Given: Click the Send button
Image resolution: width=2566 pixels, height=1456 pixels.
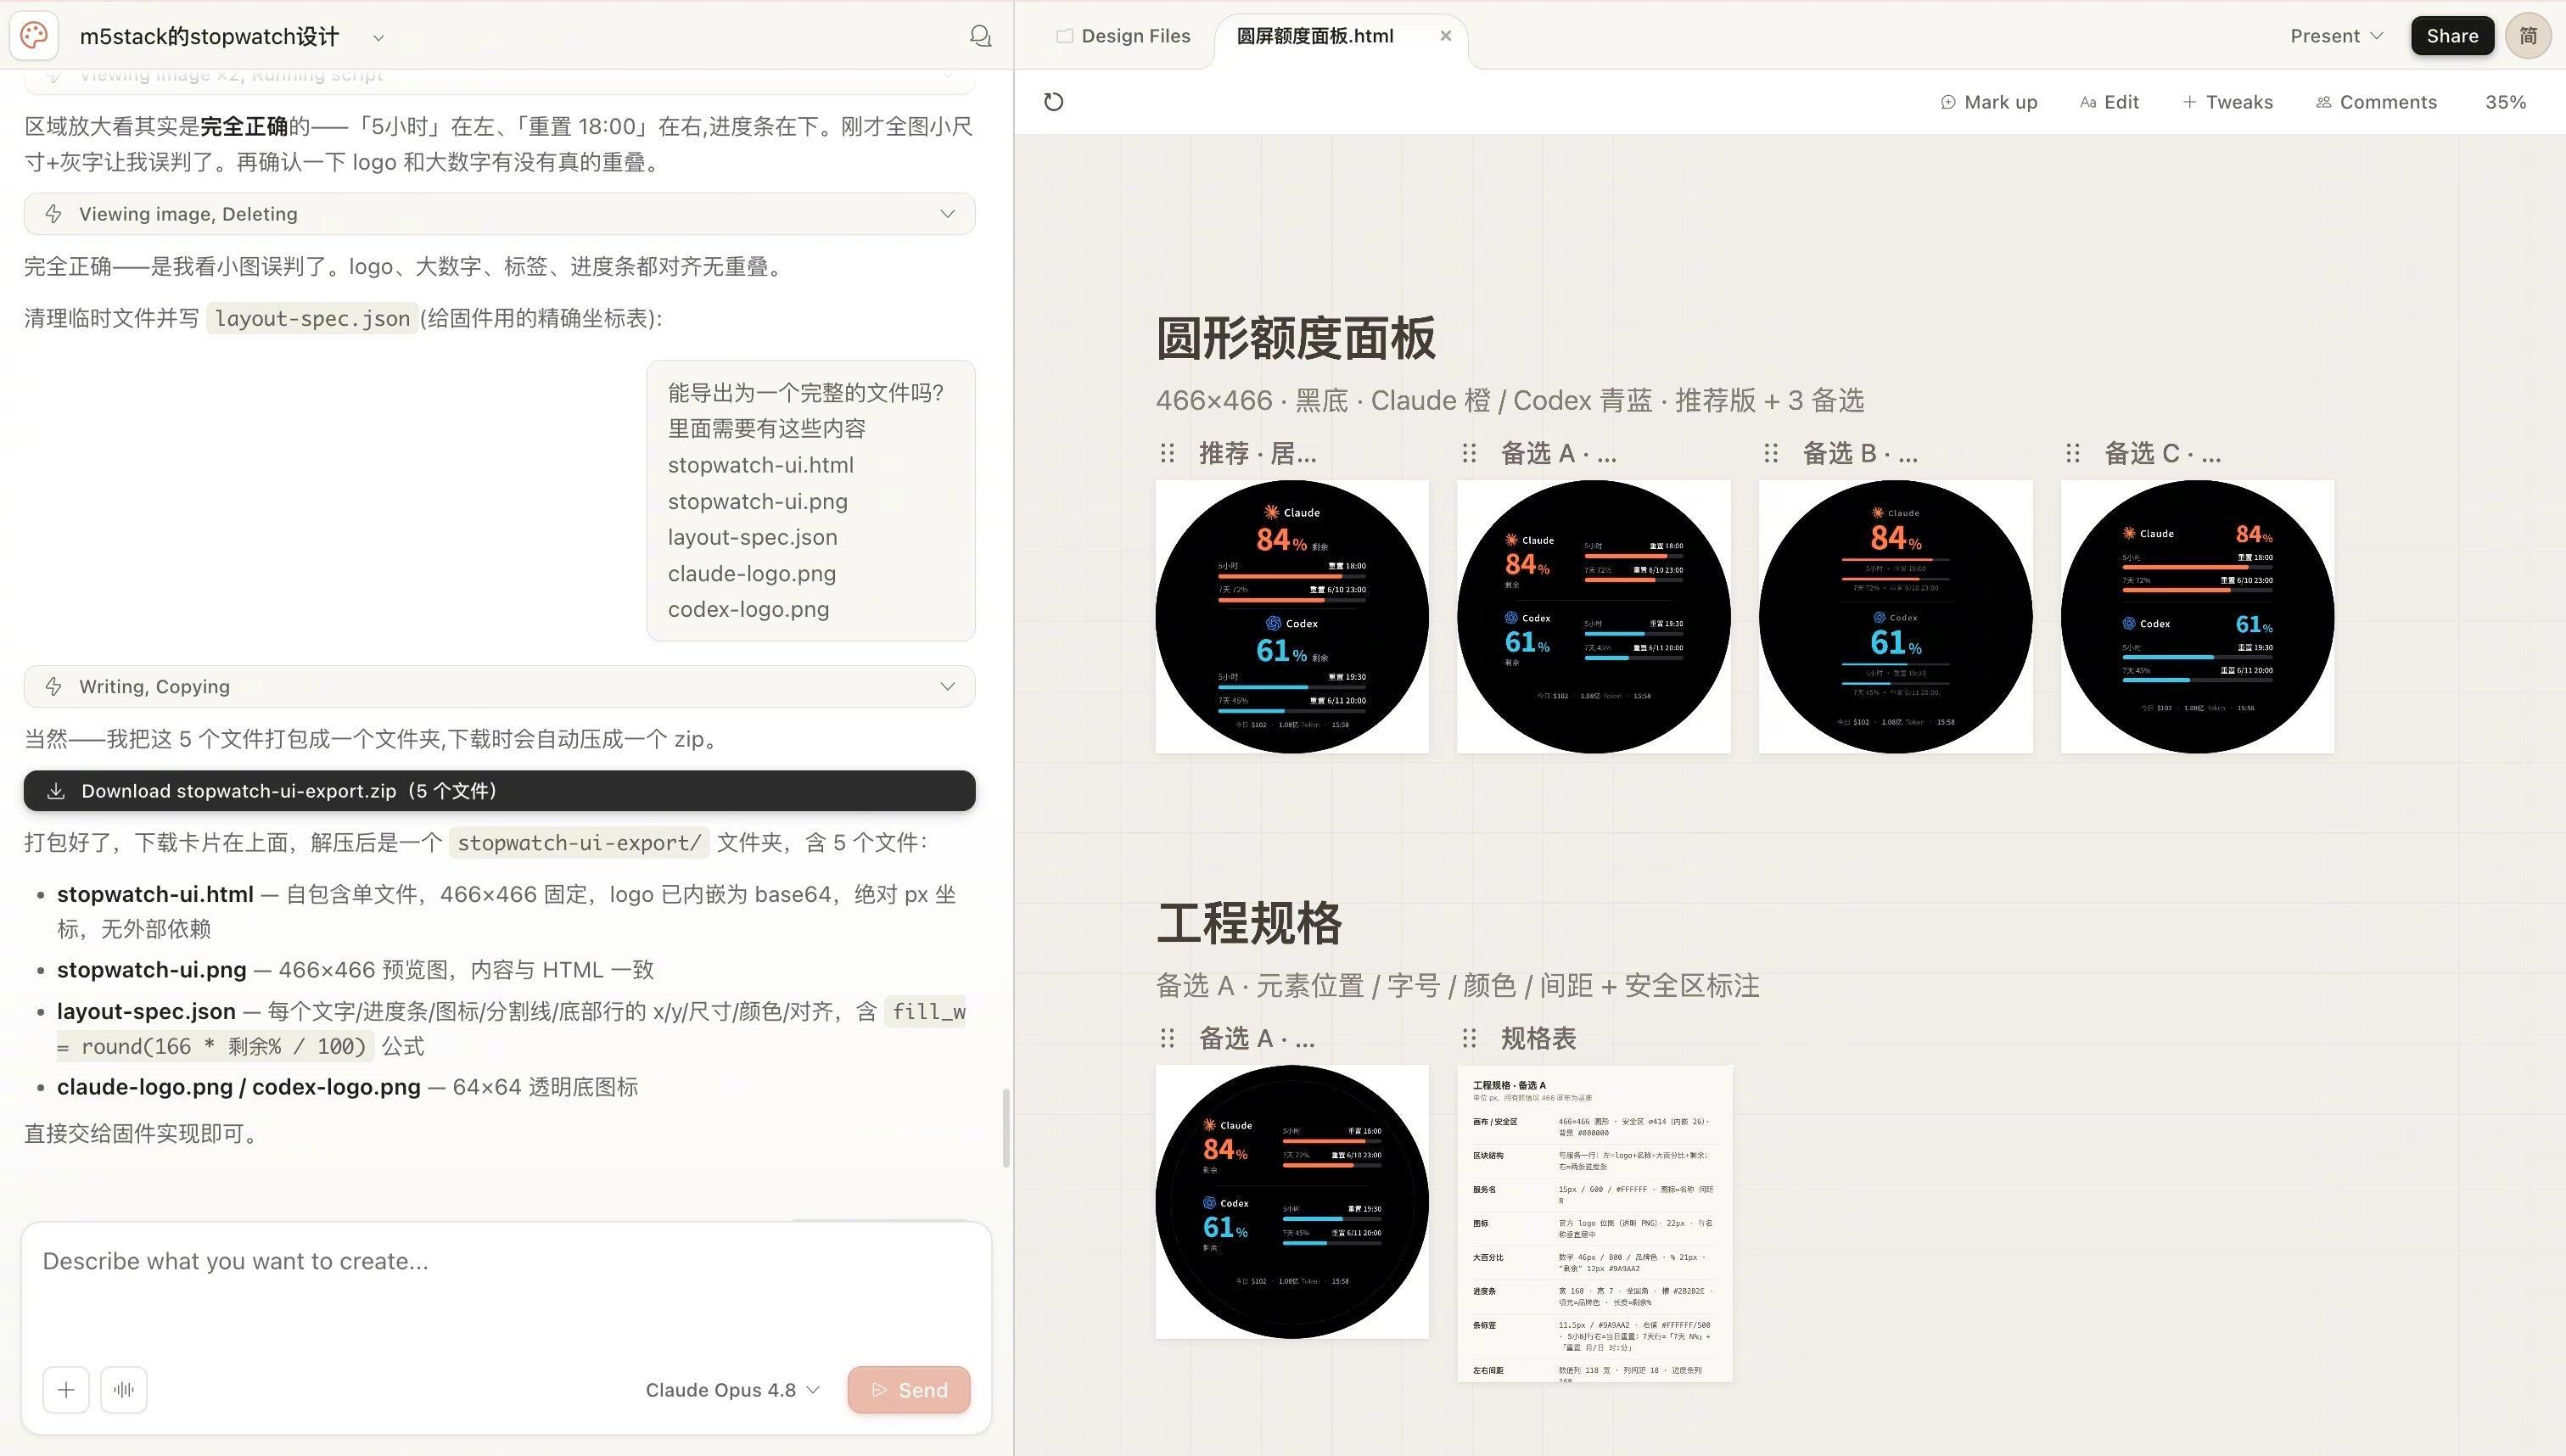Looking at the screenshot, I should [909, 1390].
